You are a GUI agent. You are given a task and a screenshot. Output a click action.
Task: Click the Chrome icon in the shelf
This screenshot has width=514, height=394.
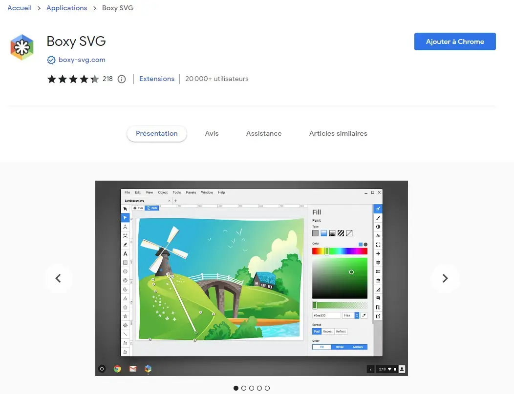tap(117, 369)
